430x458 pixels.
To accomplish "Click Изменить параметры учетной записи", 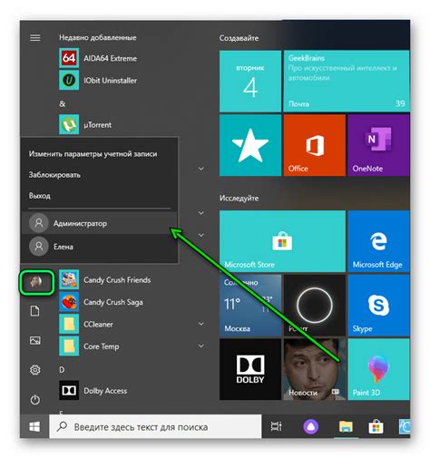I will tap(93, 154).
